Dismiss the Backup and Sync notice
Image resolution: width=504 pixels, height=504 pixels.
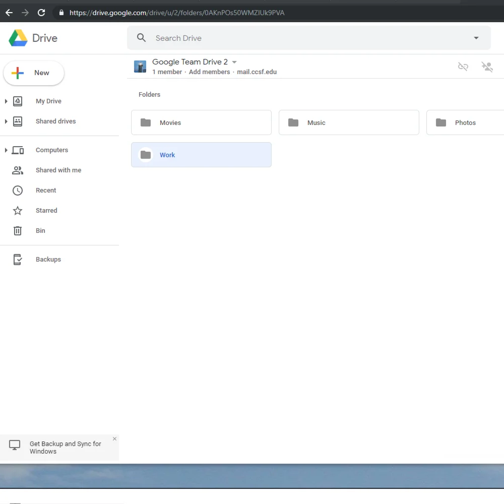tap(114, 439)
